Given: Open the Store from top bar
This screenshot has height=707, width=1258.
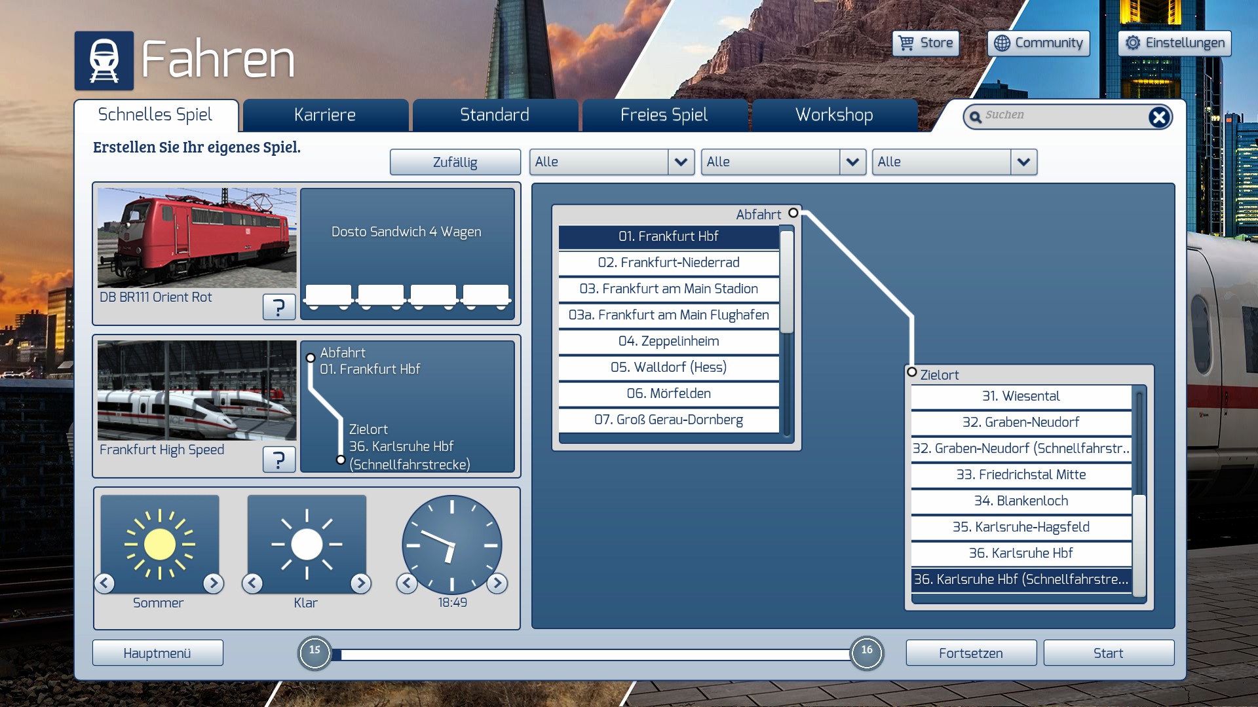Looking at the screenshot, I should (926, 43).
